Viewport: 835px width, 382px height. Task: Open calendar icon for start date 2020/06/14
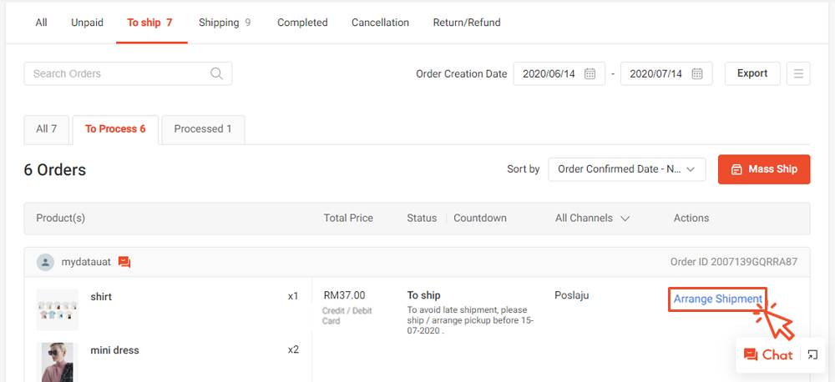[590, 74]
